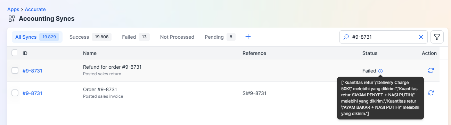Switch to the Failed tab
This screenshot has height=125, width=451.
[136, 37]
